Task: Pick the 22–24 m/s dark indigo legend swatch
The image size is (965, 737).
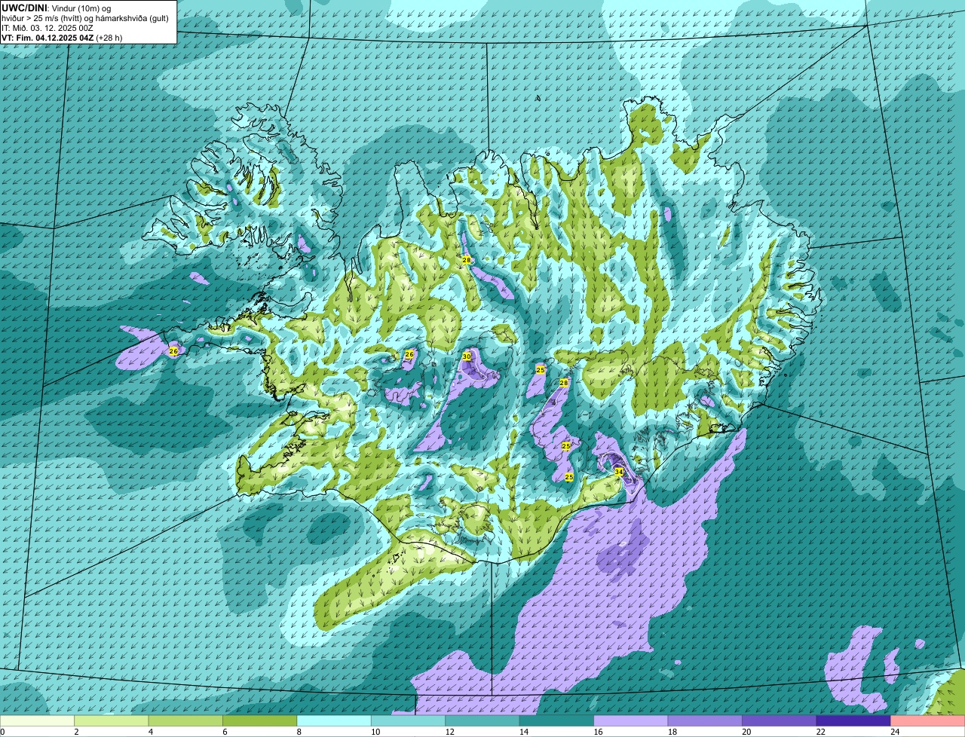Action: [x=853, y=721]
